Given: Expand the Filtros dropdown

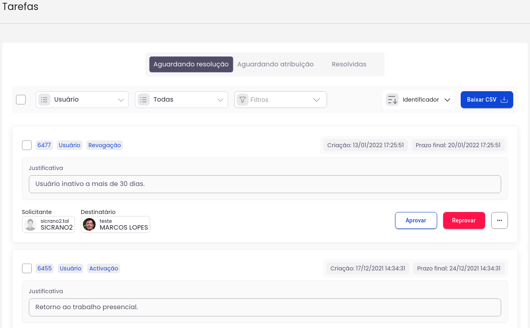Looking at the screenshot, I should coord(316,100).
